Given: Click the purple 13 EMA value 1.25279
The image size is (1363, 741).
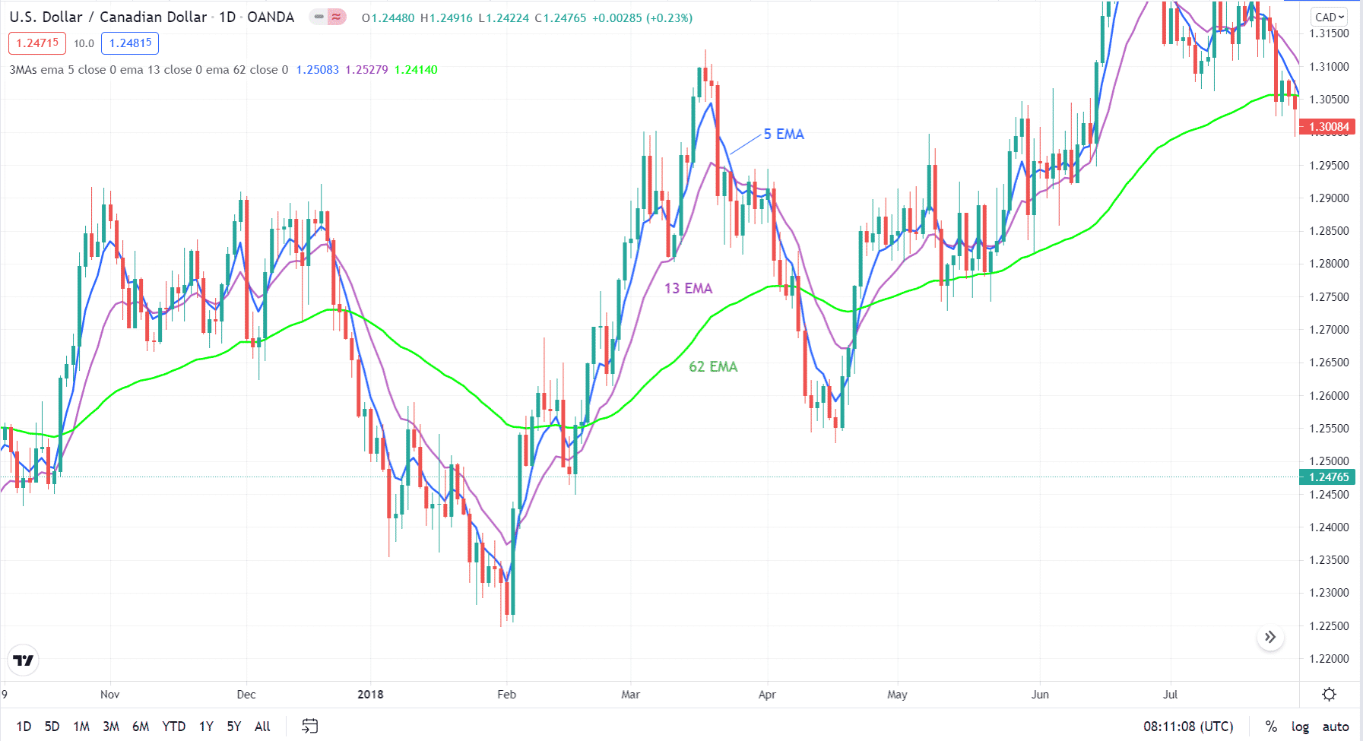Looking at the screenshot, I should pyautogui.click(x=366, y=70).
